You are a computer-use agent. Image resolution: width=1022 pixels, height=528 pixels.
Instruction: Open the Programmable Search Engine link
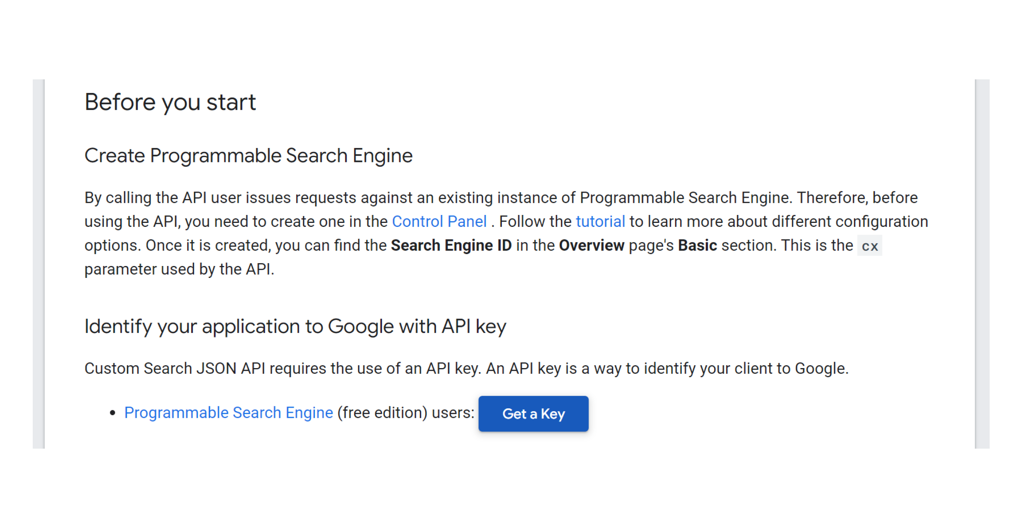[228, 412]
